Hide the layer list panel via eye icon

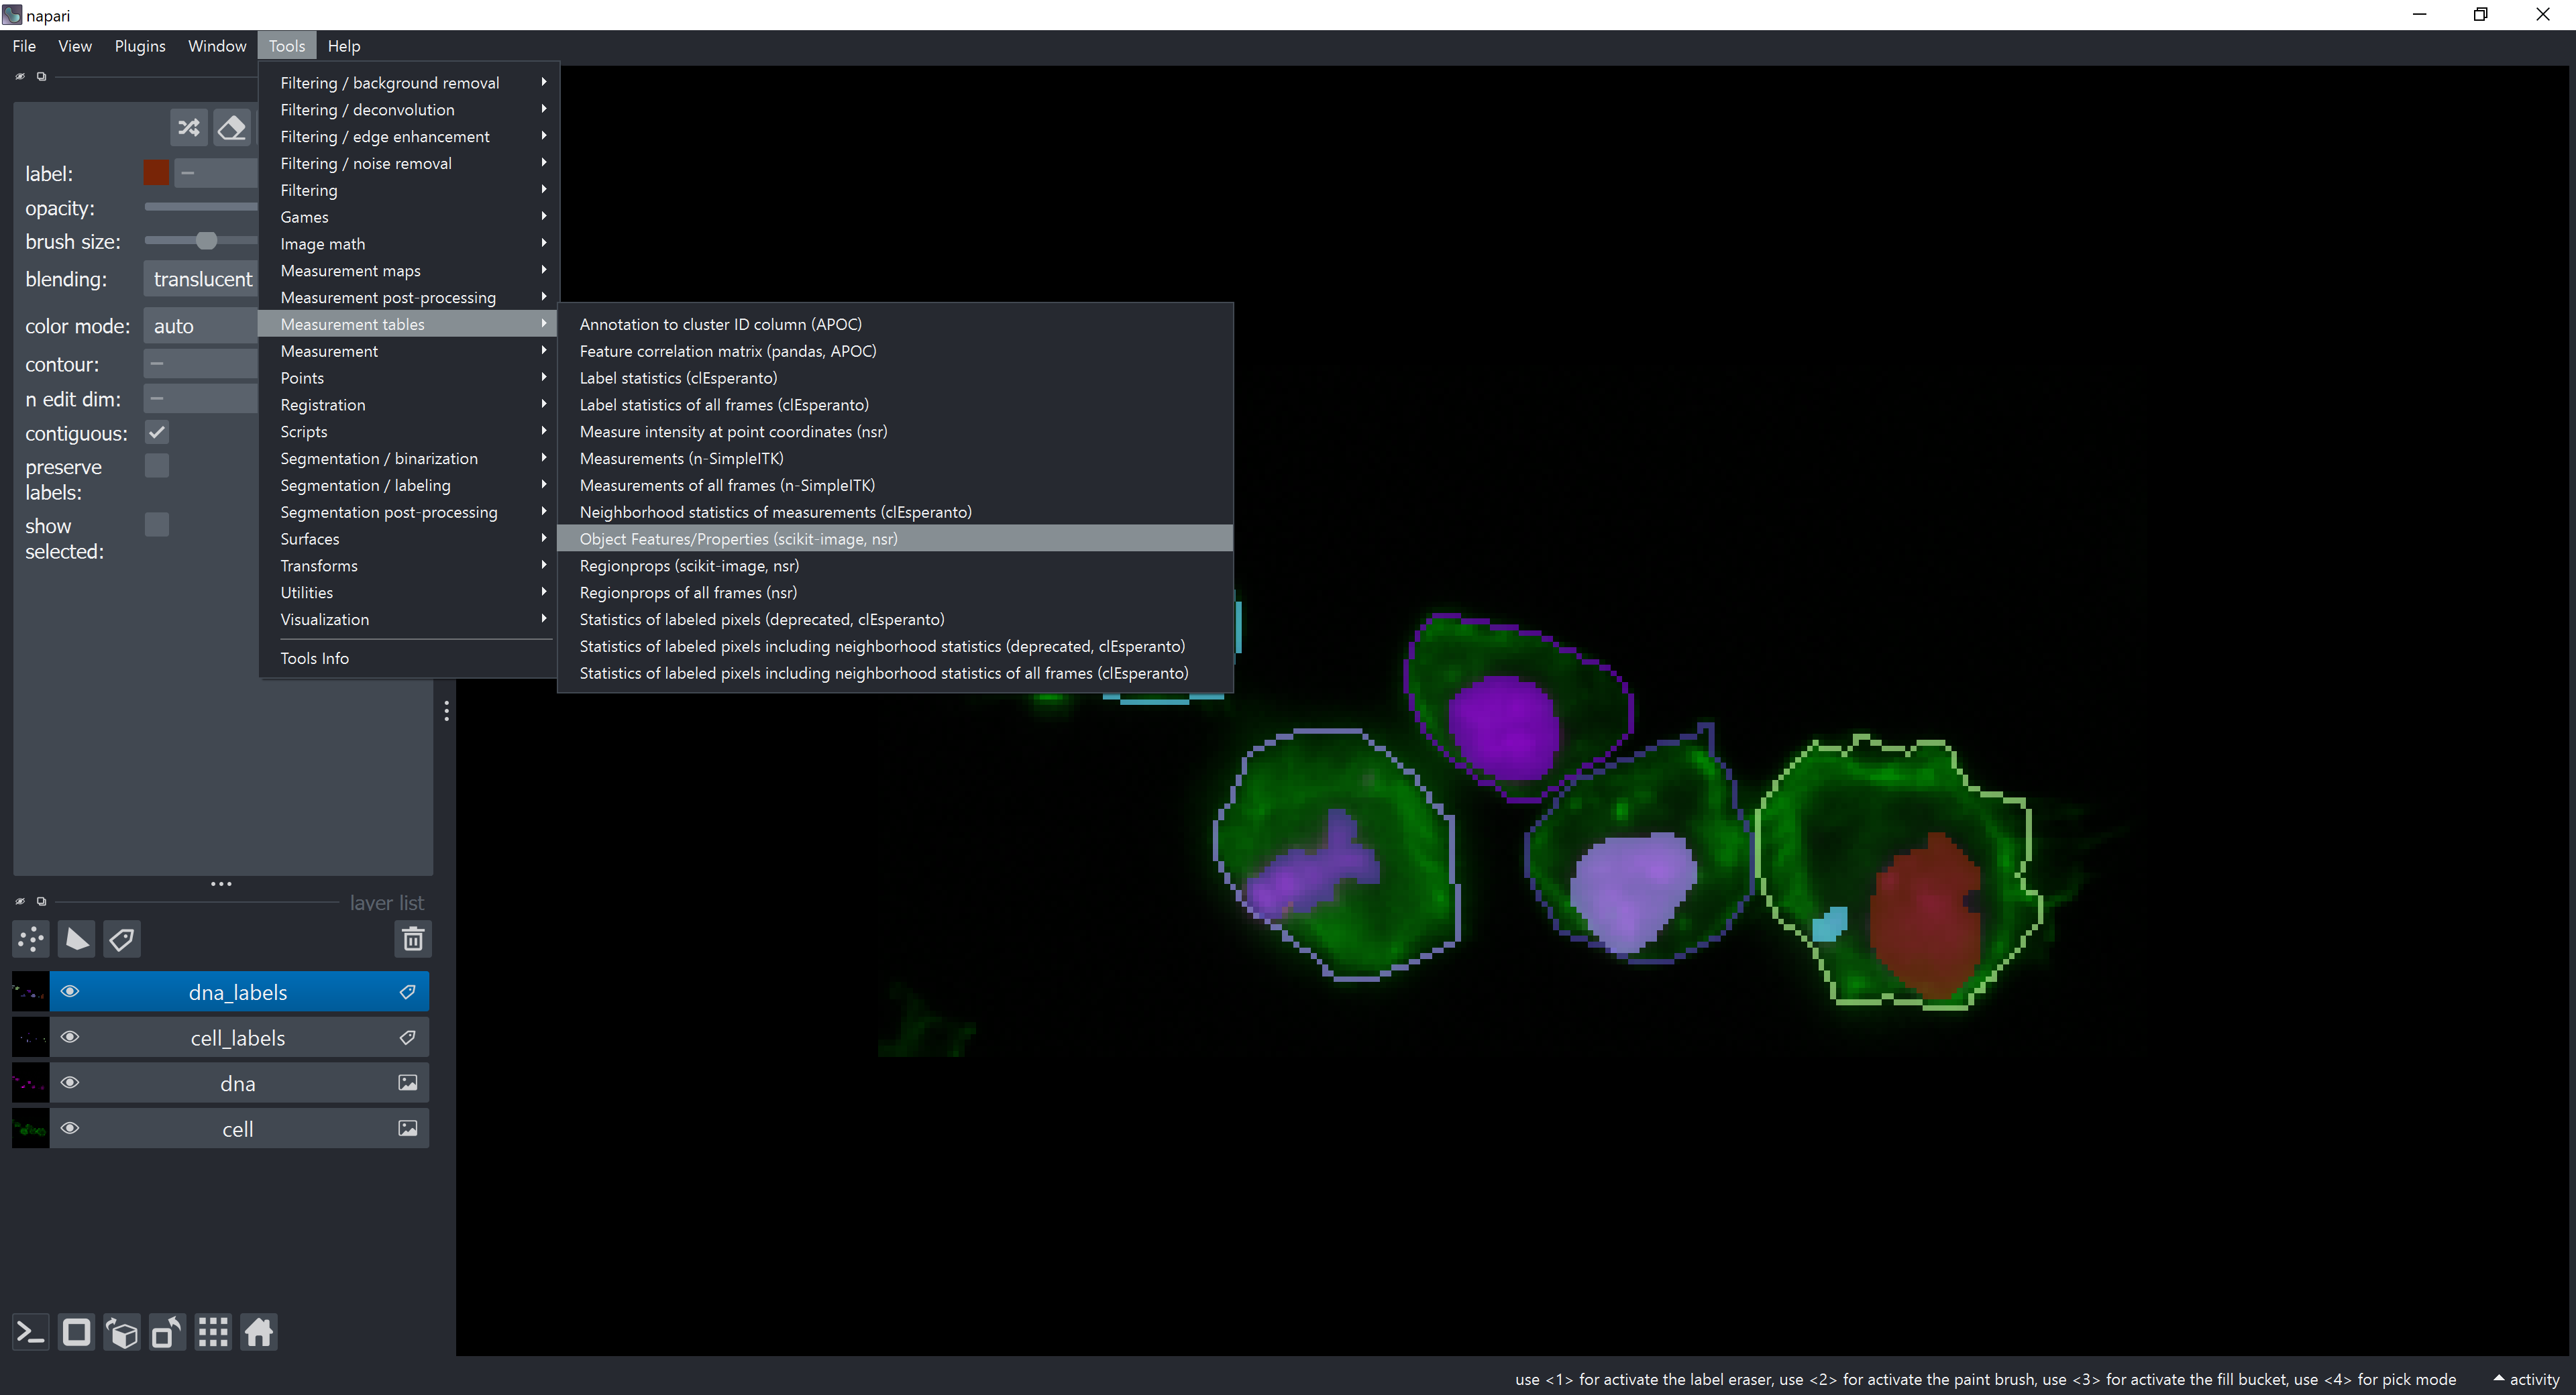coord(20,901)
